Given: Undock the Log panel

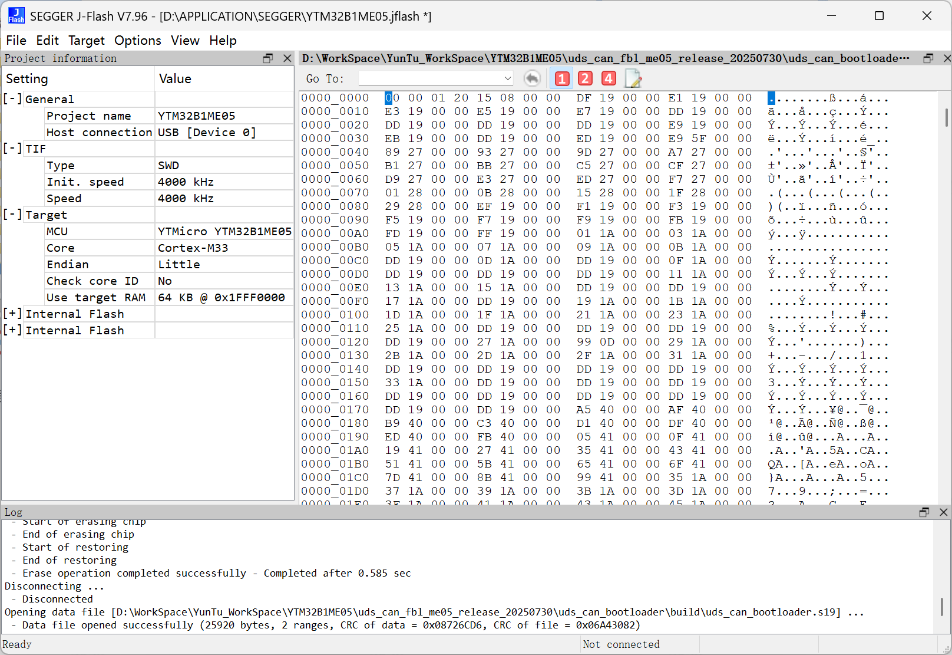Looking at the screenshot, I should [x=924, y=512].
